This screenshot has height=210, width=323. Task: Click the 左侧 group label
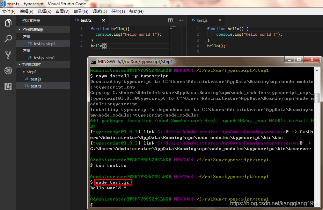(27, 36)
